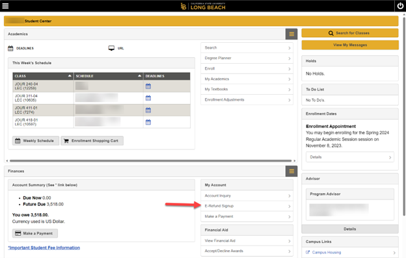Open the Degree Planner menu item
The image size is (406, 258).
pos(247,58)
